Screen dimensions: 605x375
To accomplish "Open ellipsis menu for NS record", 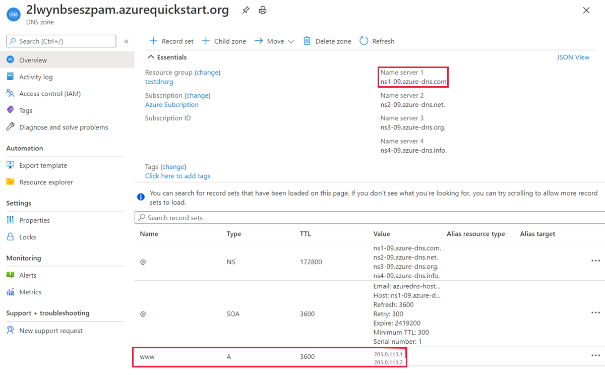I will click(595, 261).
